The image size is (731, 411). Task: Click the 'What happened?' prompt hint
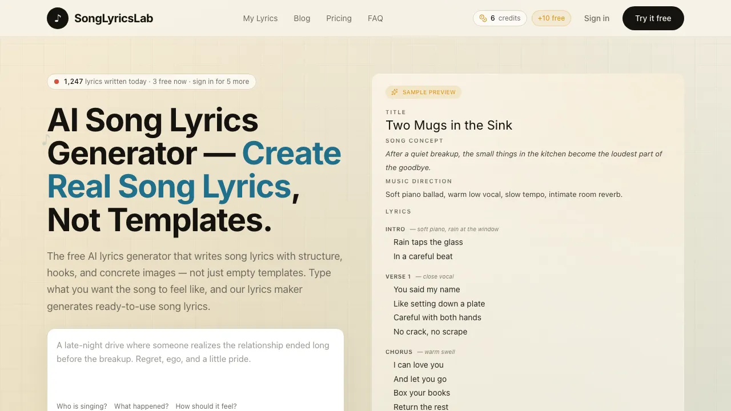[x=141, y=406]
